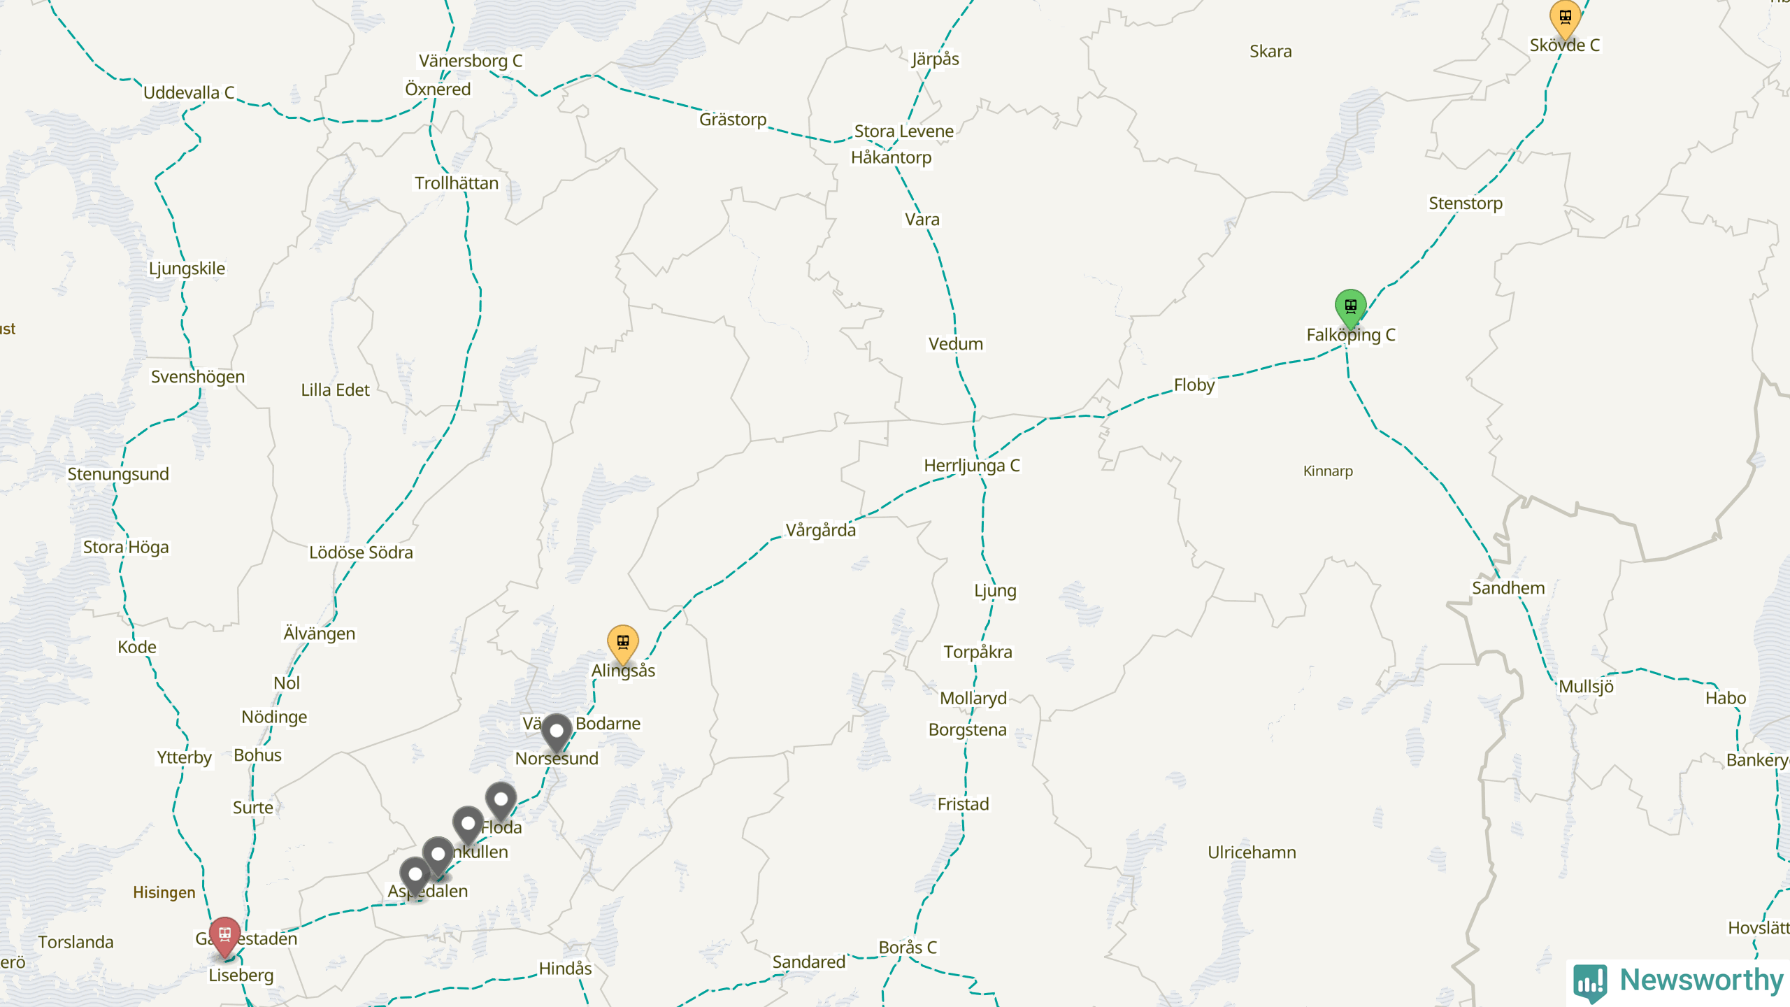Select the yellow train marker at Skövde C
The image size is (1790, 1007).
coord(1565,19)
